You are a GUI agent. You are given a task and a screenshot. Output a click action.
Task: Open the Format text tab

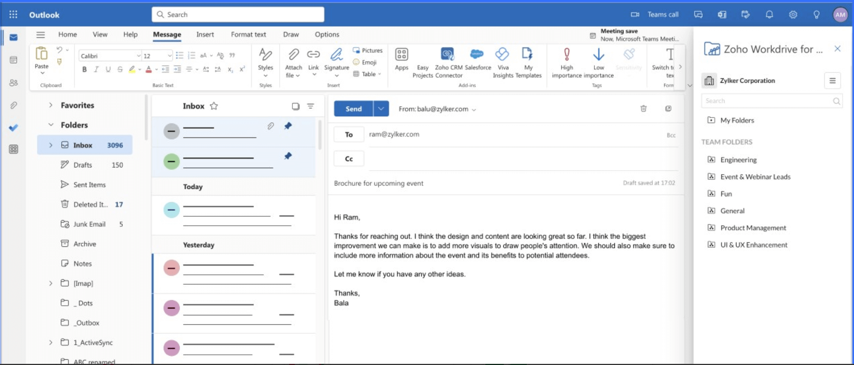point(248,34)
